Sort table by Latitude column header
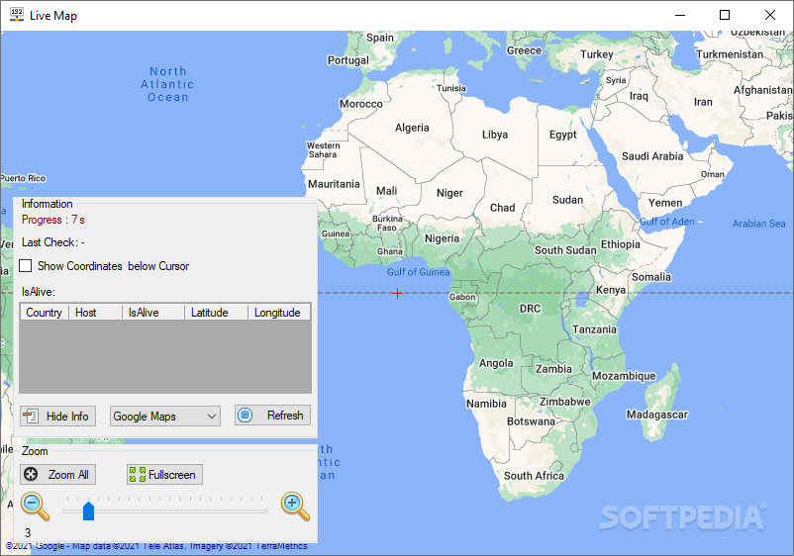 point(216,313)
